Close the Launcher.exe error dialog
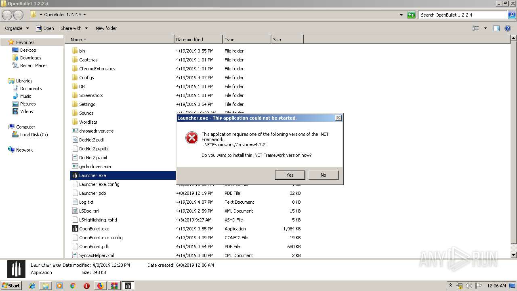Image resolution: width=517 pixels, height=291 pixels. (338, 118)
